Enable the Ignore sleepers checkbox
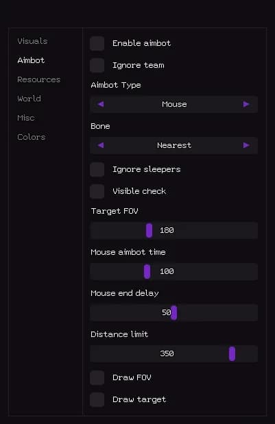Screen dimensions: 275x424 pos(97,169)
